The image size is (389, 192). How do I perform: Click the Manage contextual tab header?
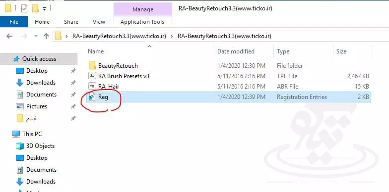(143, 9)
